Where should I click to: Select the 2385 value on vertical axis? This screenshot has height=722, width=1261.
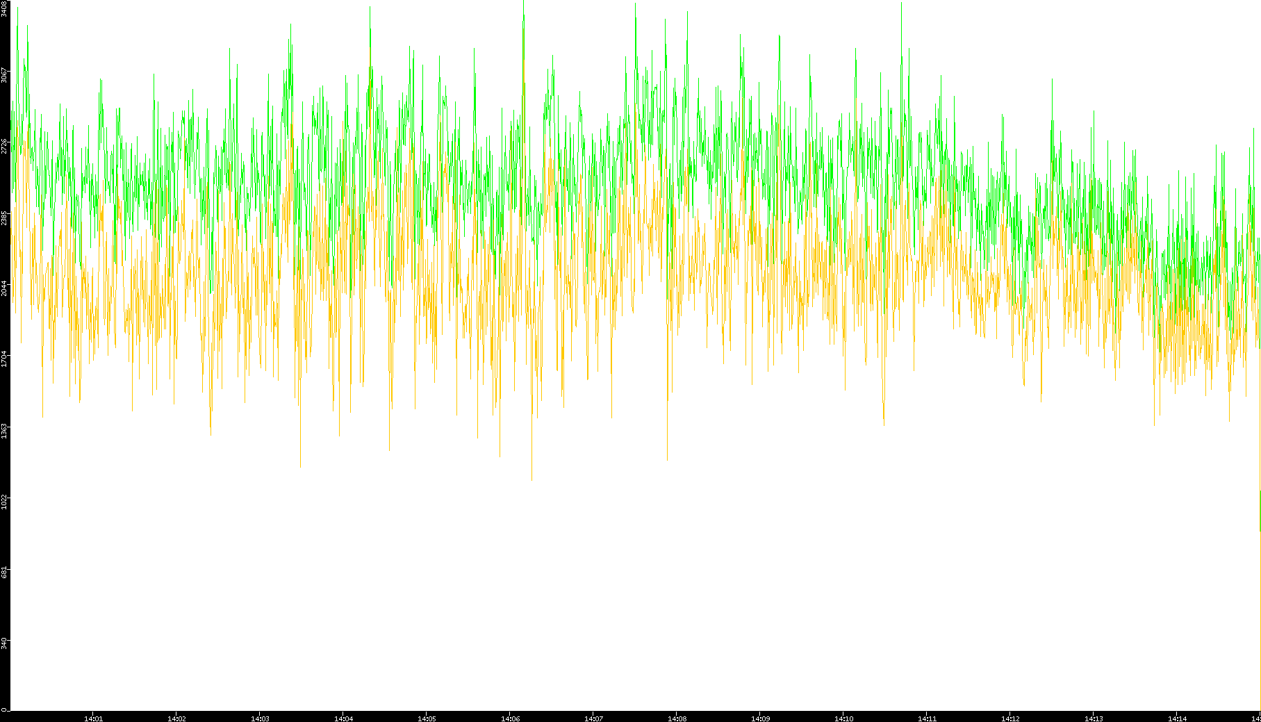click(x=5, y=218)
